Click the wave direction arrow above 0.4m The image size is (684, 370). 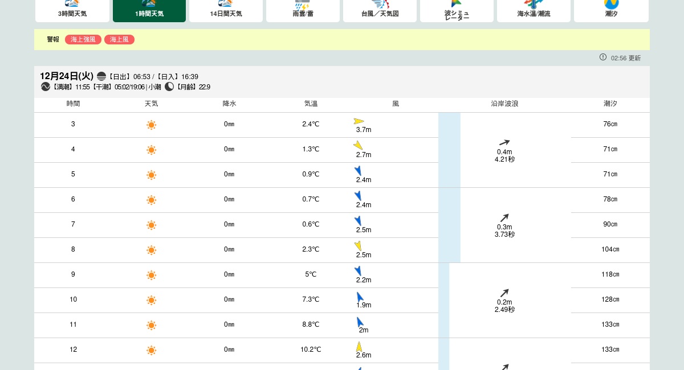click(504, 143)
